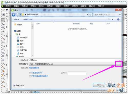The image size is (128, 94).
Task: Select the Parallel Dimension tool
Action: click(x=3, y=64)
